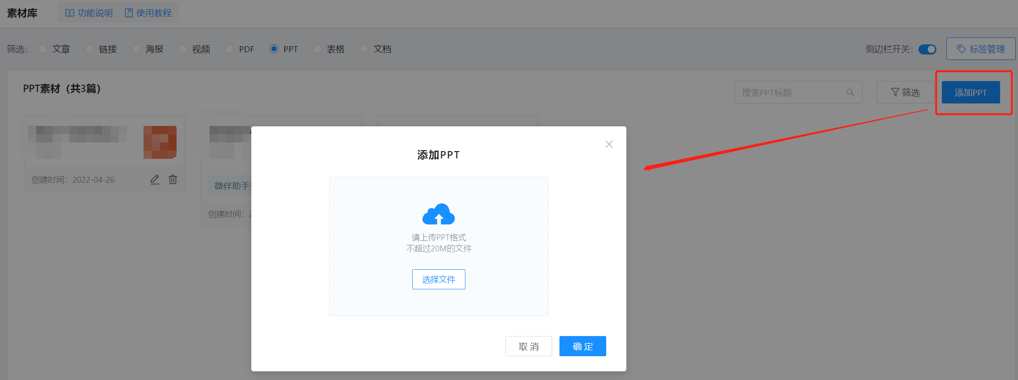Confirm the upload with 确定
The height and width of the screenshot is (380, 1018).
(583, 346)
